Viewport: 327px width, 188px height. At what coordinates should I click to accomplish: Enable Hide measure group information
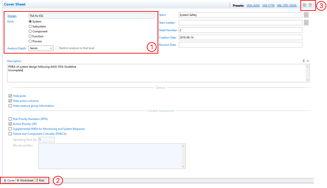[10, 106]
